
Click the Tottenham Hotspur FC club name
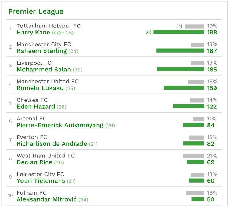[49, 26]
